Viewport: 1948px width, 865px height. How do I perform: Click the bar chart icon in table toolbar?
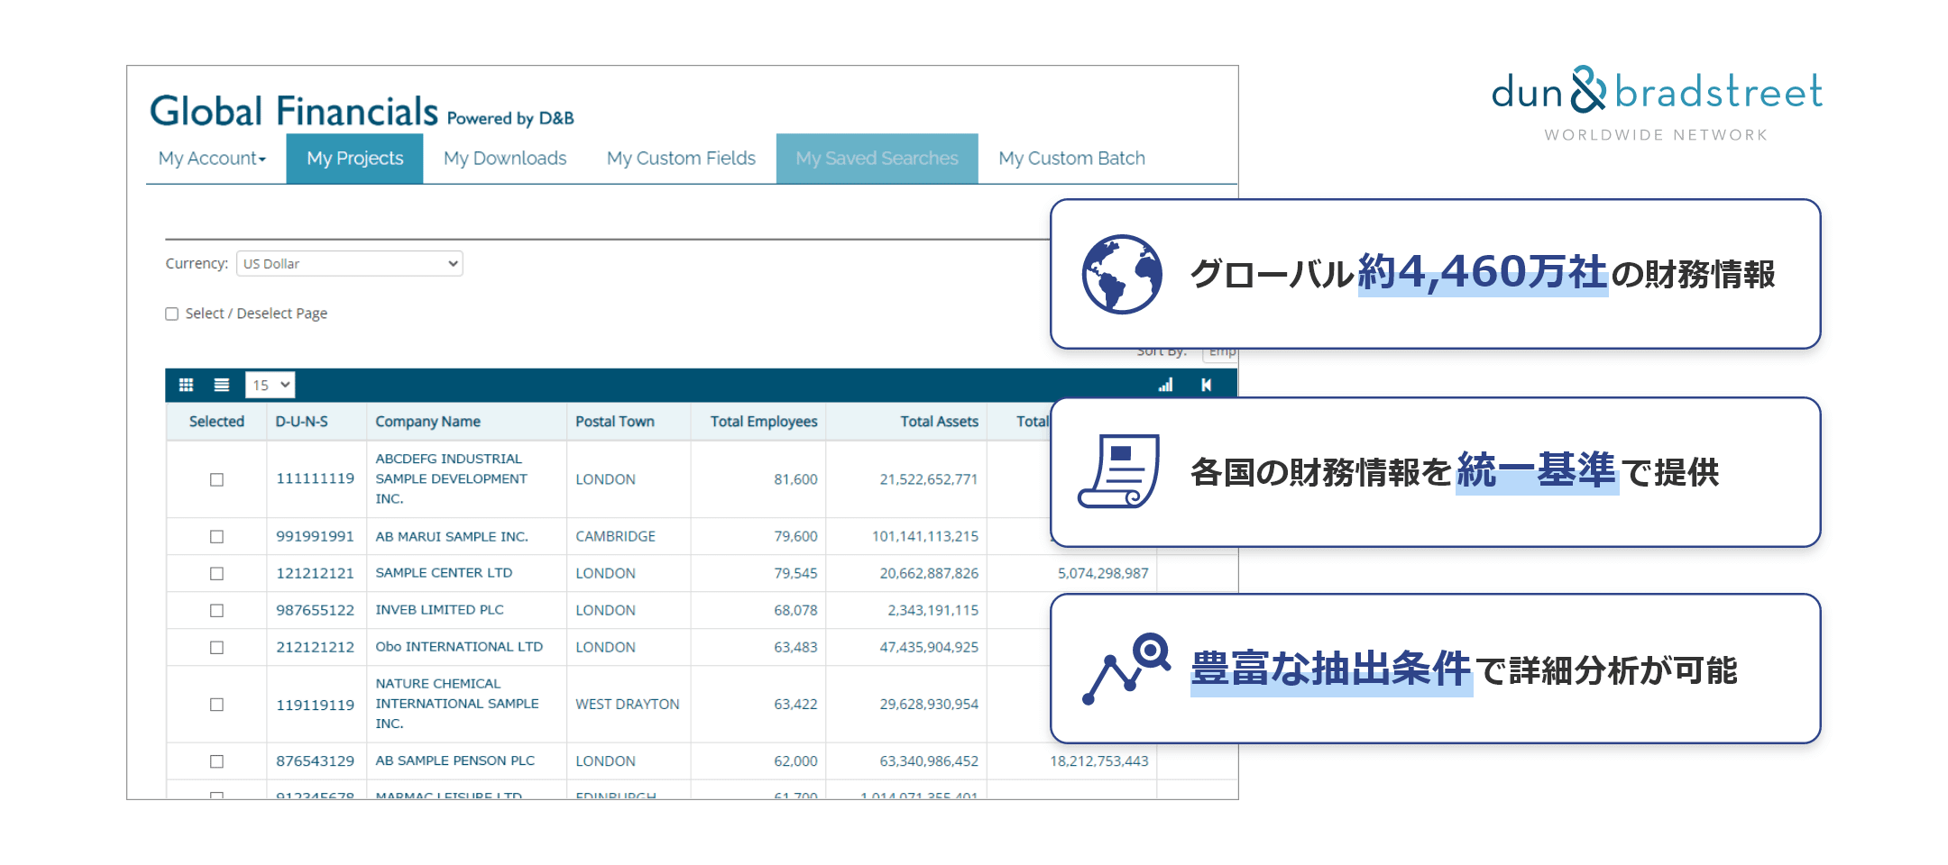pyautogui.click(x=1164, y=385)
